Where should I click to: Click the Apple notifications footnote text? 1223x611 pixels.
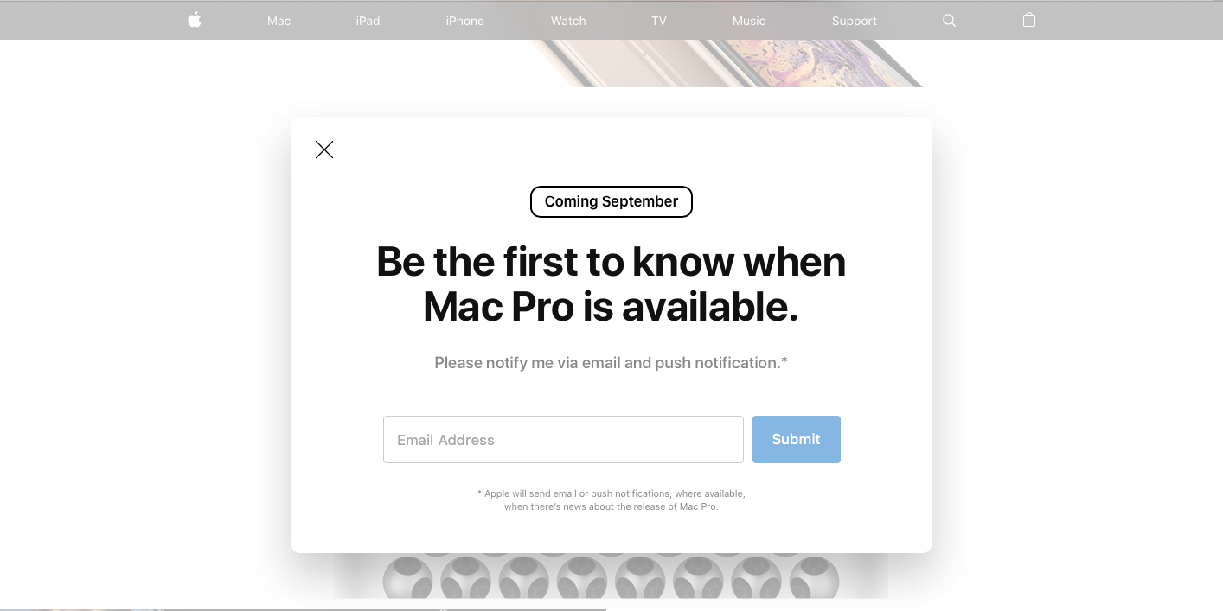click(611, 500)
